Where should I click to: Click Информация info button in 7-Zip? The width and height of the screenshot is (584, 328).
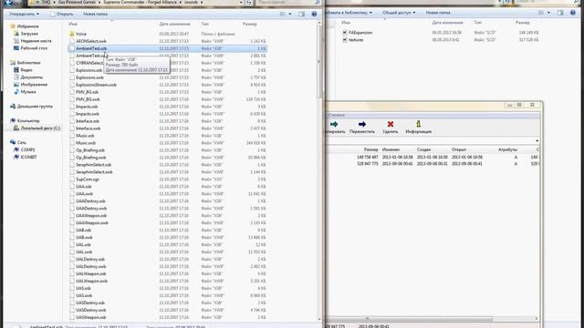click(x=418, y=127)
